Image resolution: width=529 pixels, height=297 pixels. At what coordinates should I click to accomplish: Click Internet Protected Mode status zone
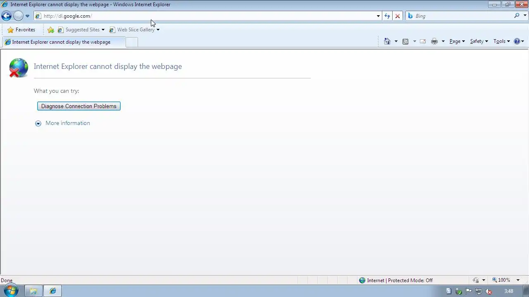[x=396, y=280]
